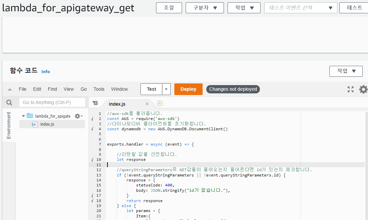
Task: Add a new tab with plus icon
Action: pyautogui.click(x=160, y=103)
